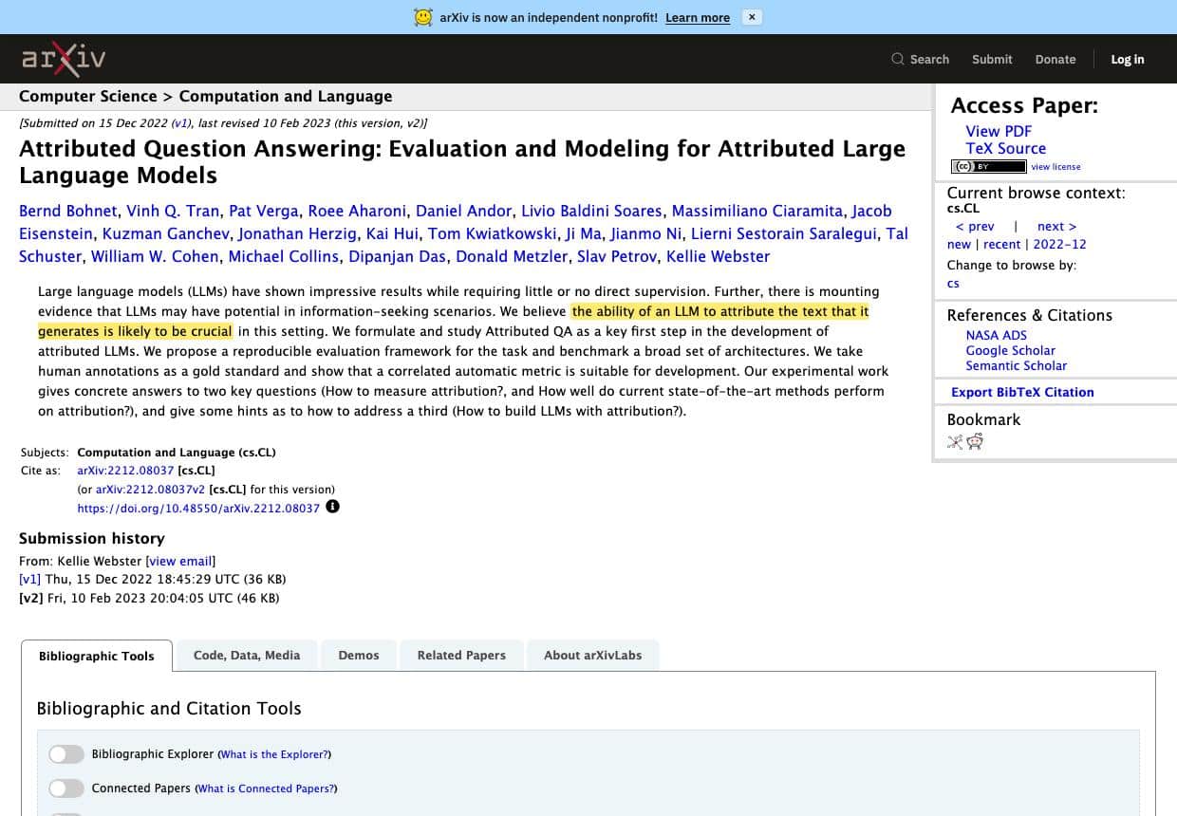The width and height of the screenshot is (1177, 816).
Task: Open author Roee Aharoni
Action: (357, 211)
